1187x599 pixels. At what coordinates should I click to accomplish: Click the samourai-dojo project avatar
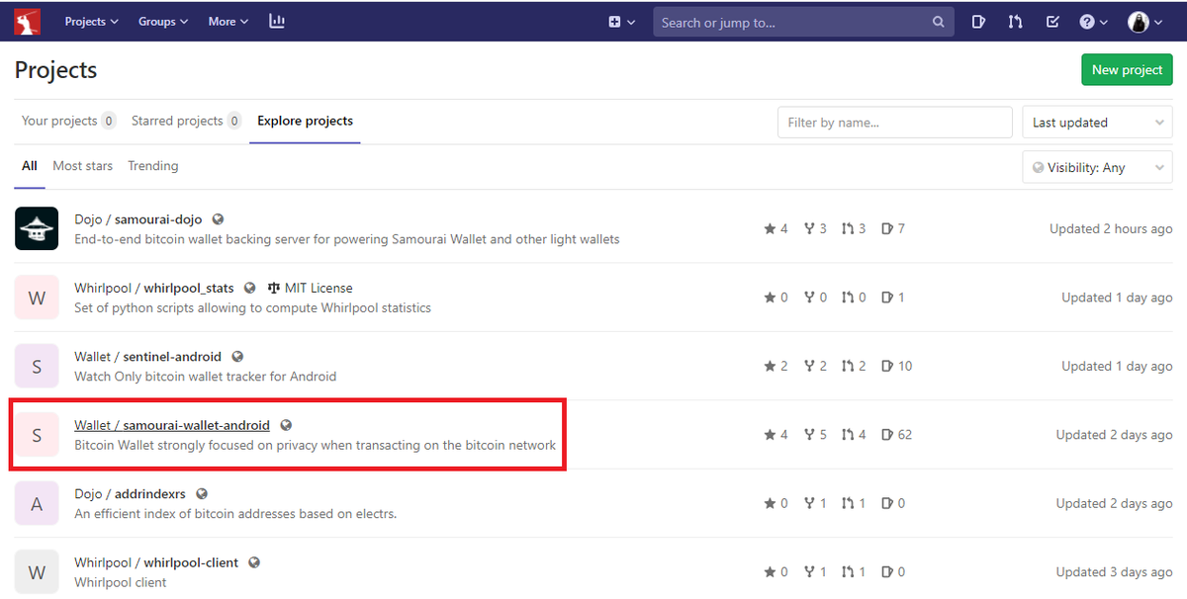coord(37,228)
